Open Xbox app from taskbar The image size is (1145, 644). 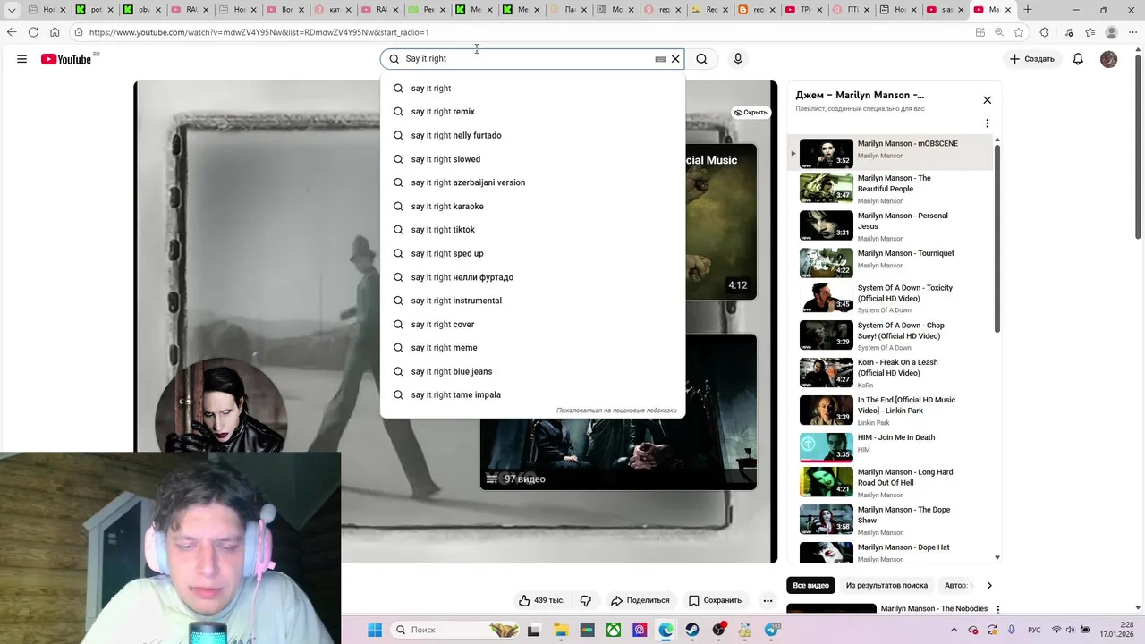[x=614, y=630]
